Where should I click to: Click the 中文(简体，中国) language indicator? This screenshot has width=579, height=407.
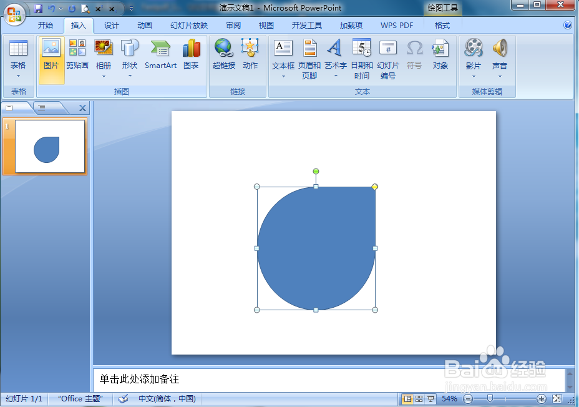pos(167,399)
